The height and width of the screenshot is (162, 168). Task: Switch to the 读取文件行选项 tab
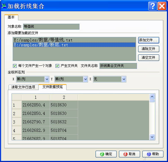pos(23,87)
